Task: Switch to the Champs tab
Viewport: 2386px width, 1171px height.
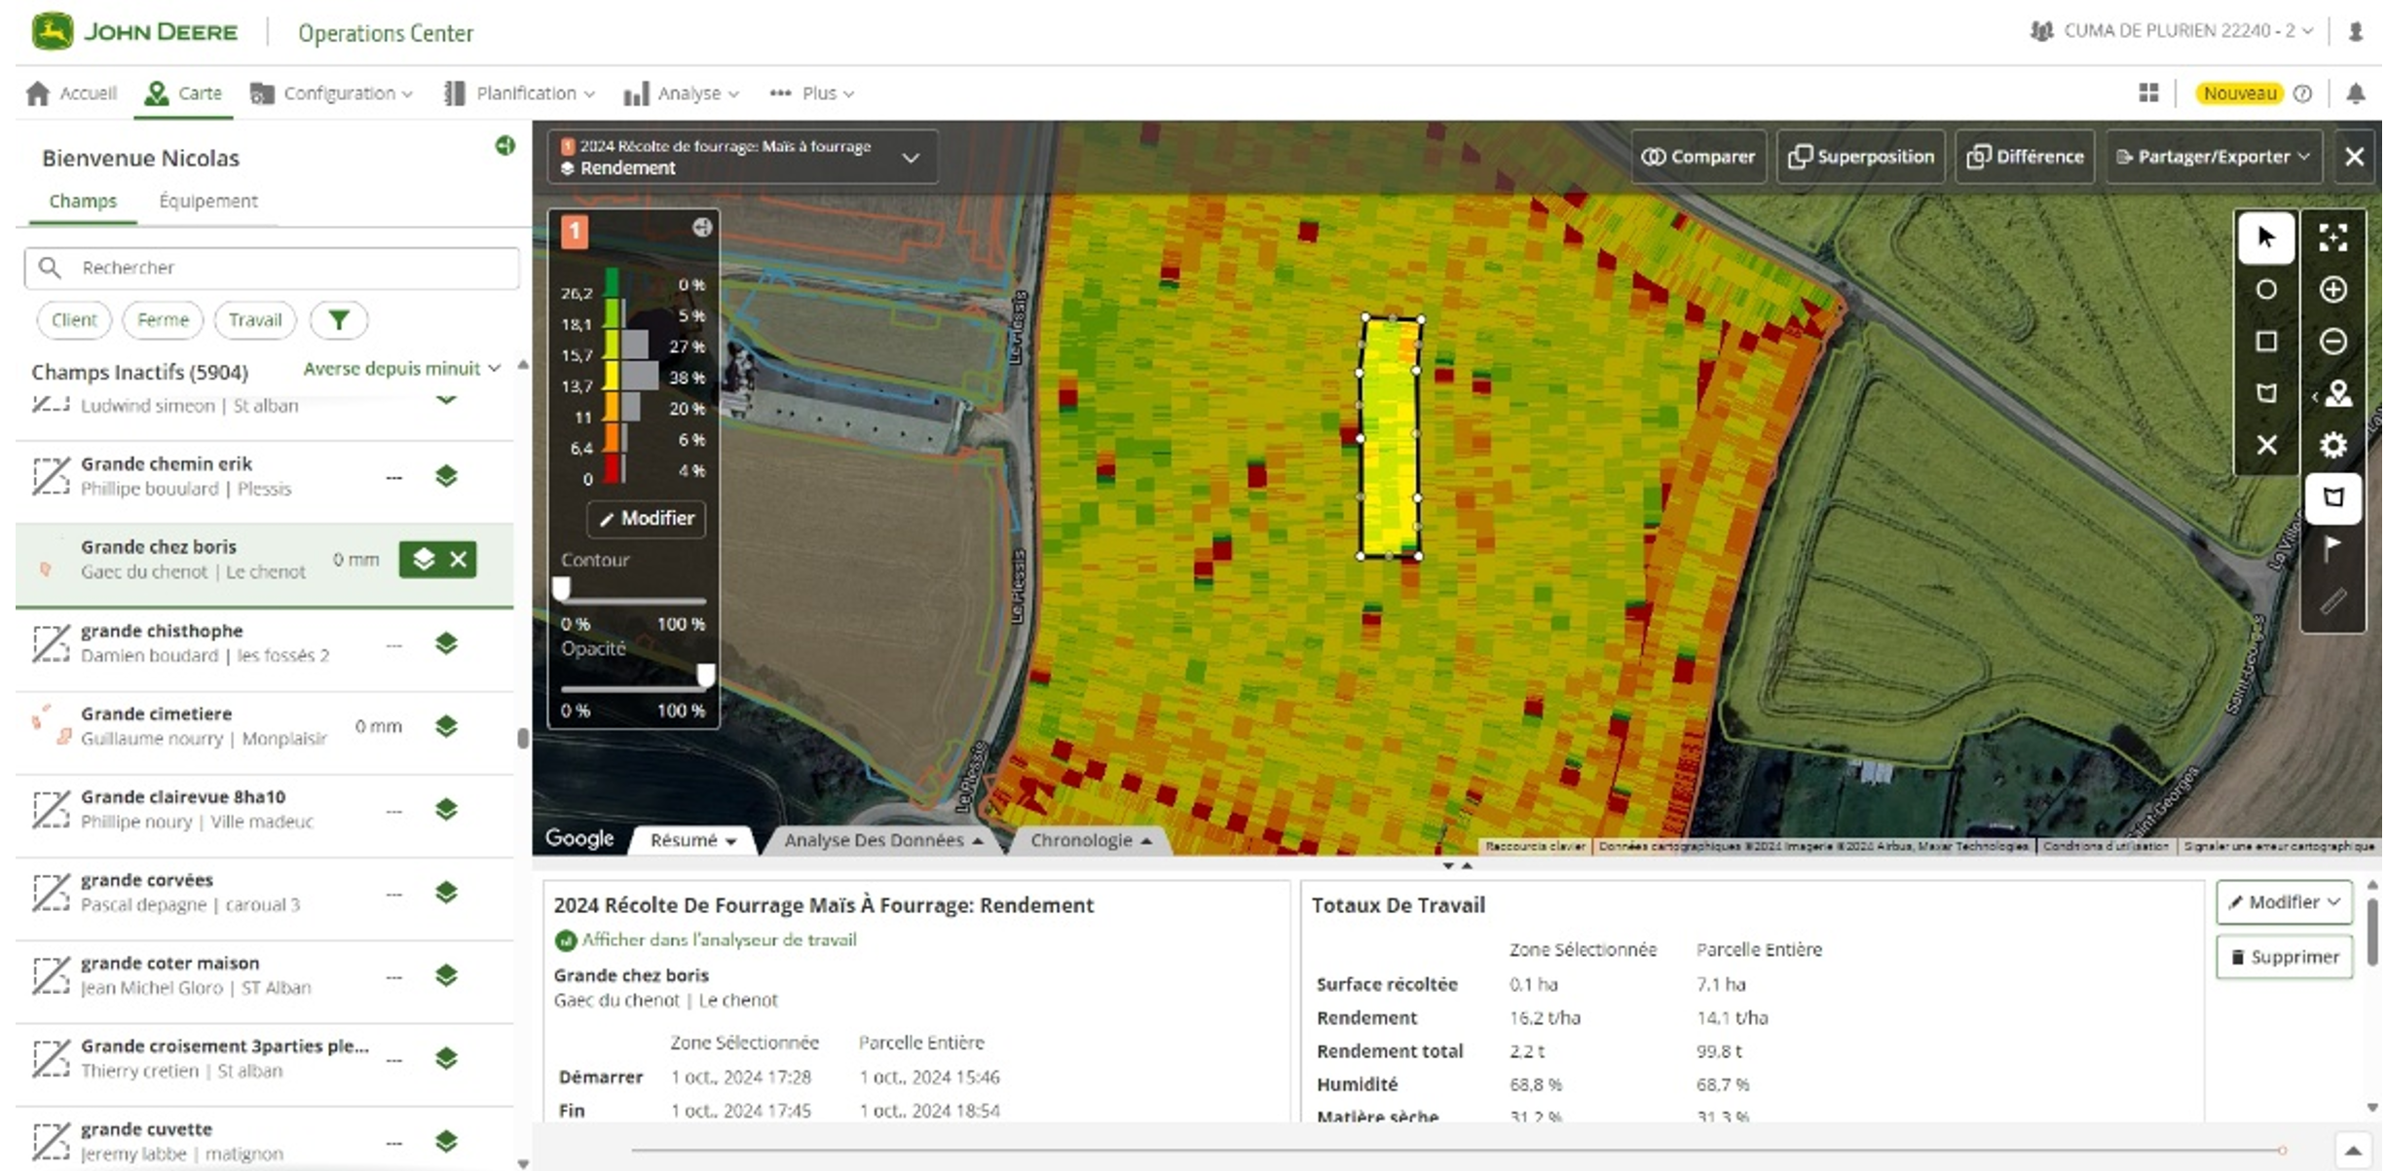Action: (83, 201)
